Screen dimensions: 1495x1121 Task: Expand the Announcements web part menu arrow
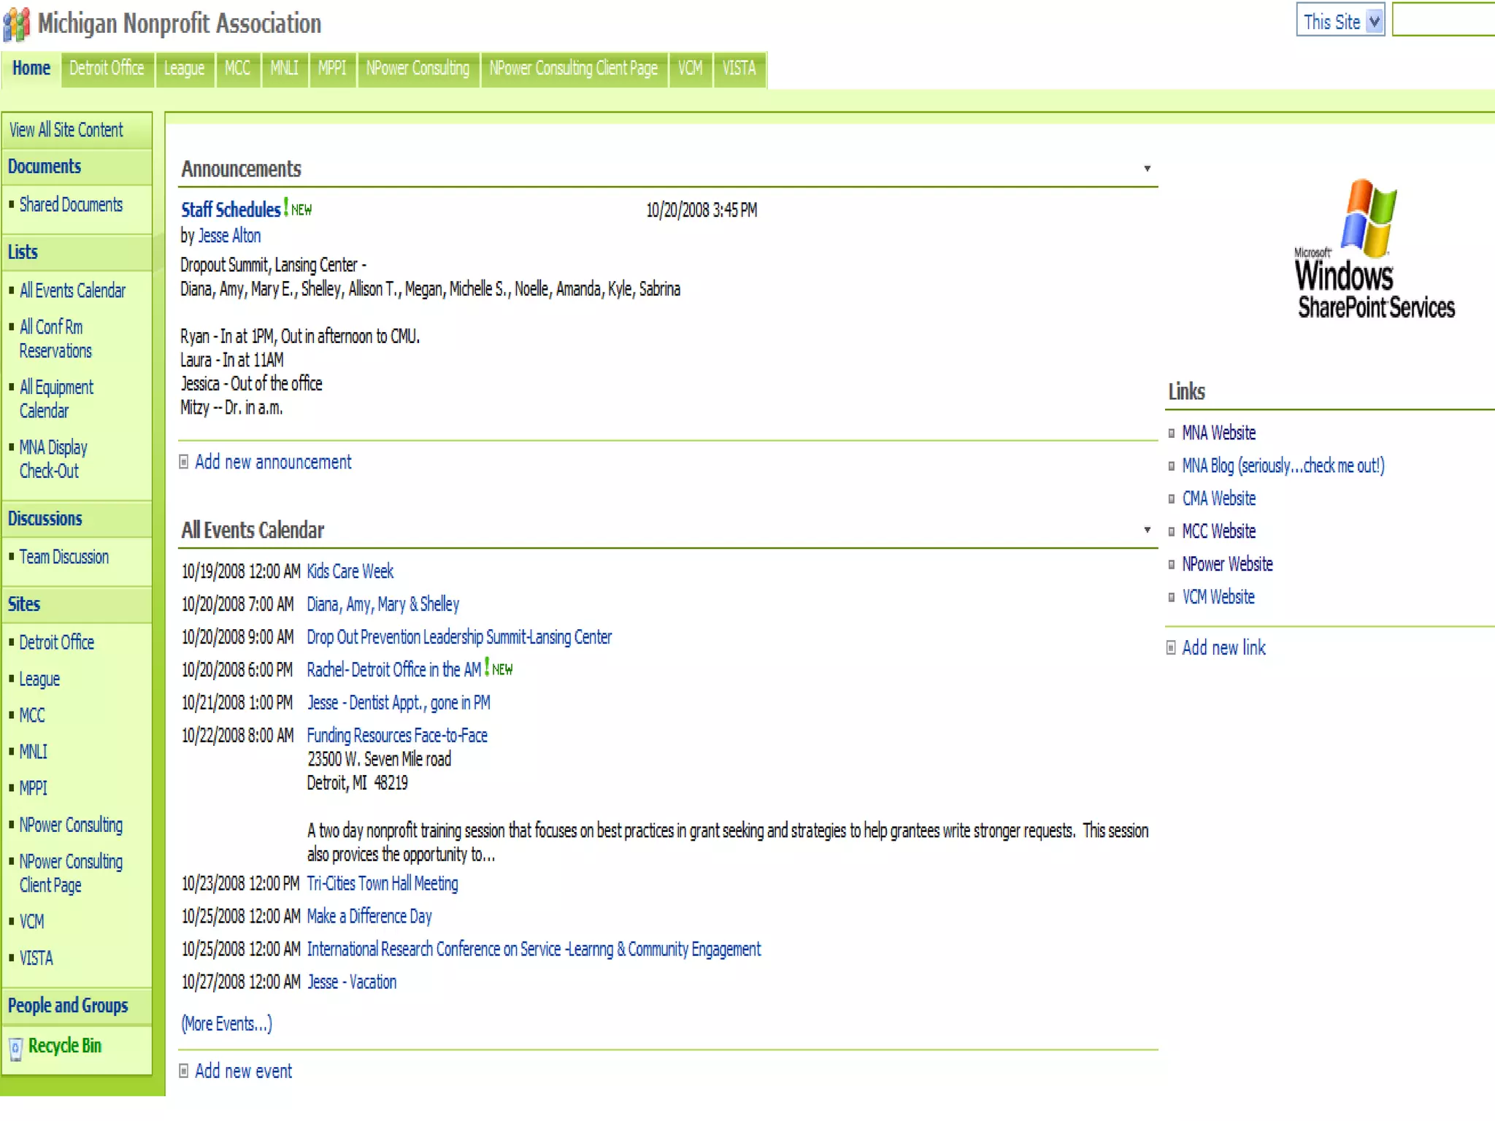(1147, 169)
